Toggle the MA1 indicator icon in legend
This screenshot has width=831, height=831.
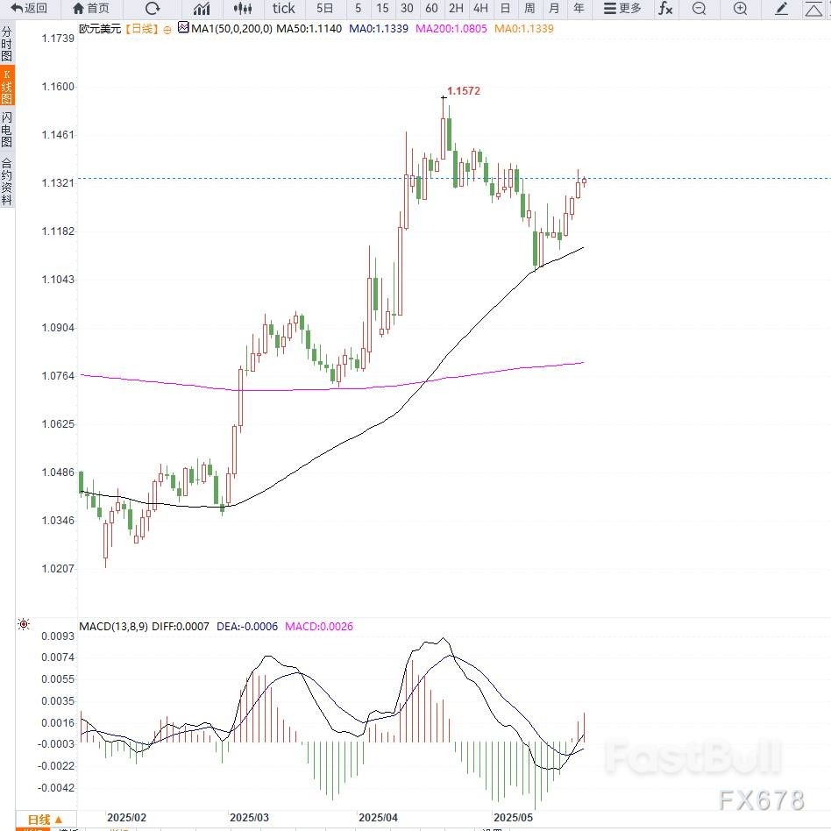coord(182,28)
